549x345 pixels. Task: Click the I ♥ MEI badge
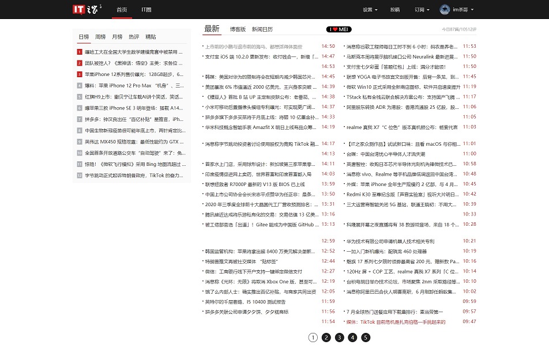coord(339,29)
